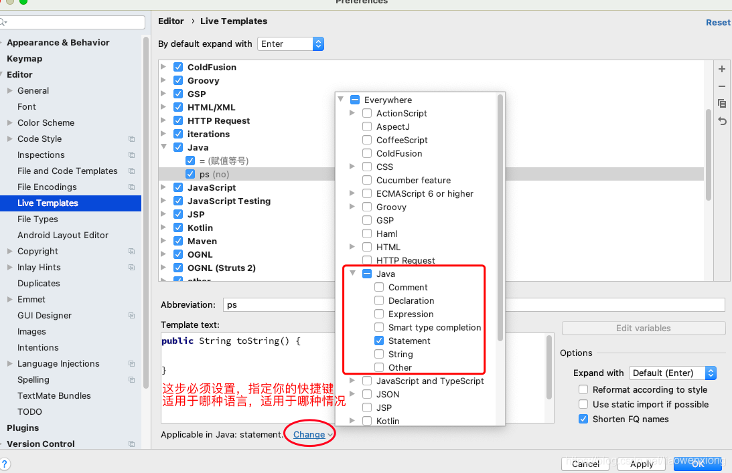Click the copy icon beside GUI Designer
The width and height of the screenshot is (732, 473).
pos(132,315)
